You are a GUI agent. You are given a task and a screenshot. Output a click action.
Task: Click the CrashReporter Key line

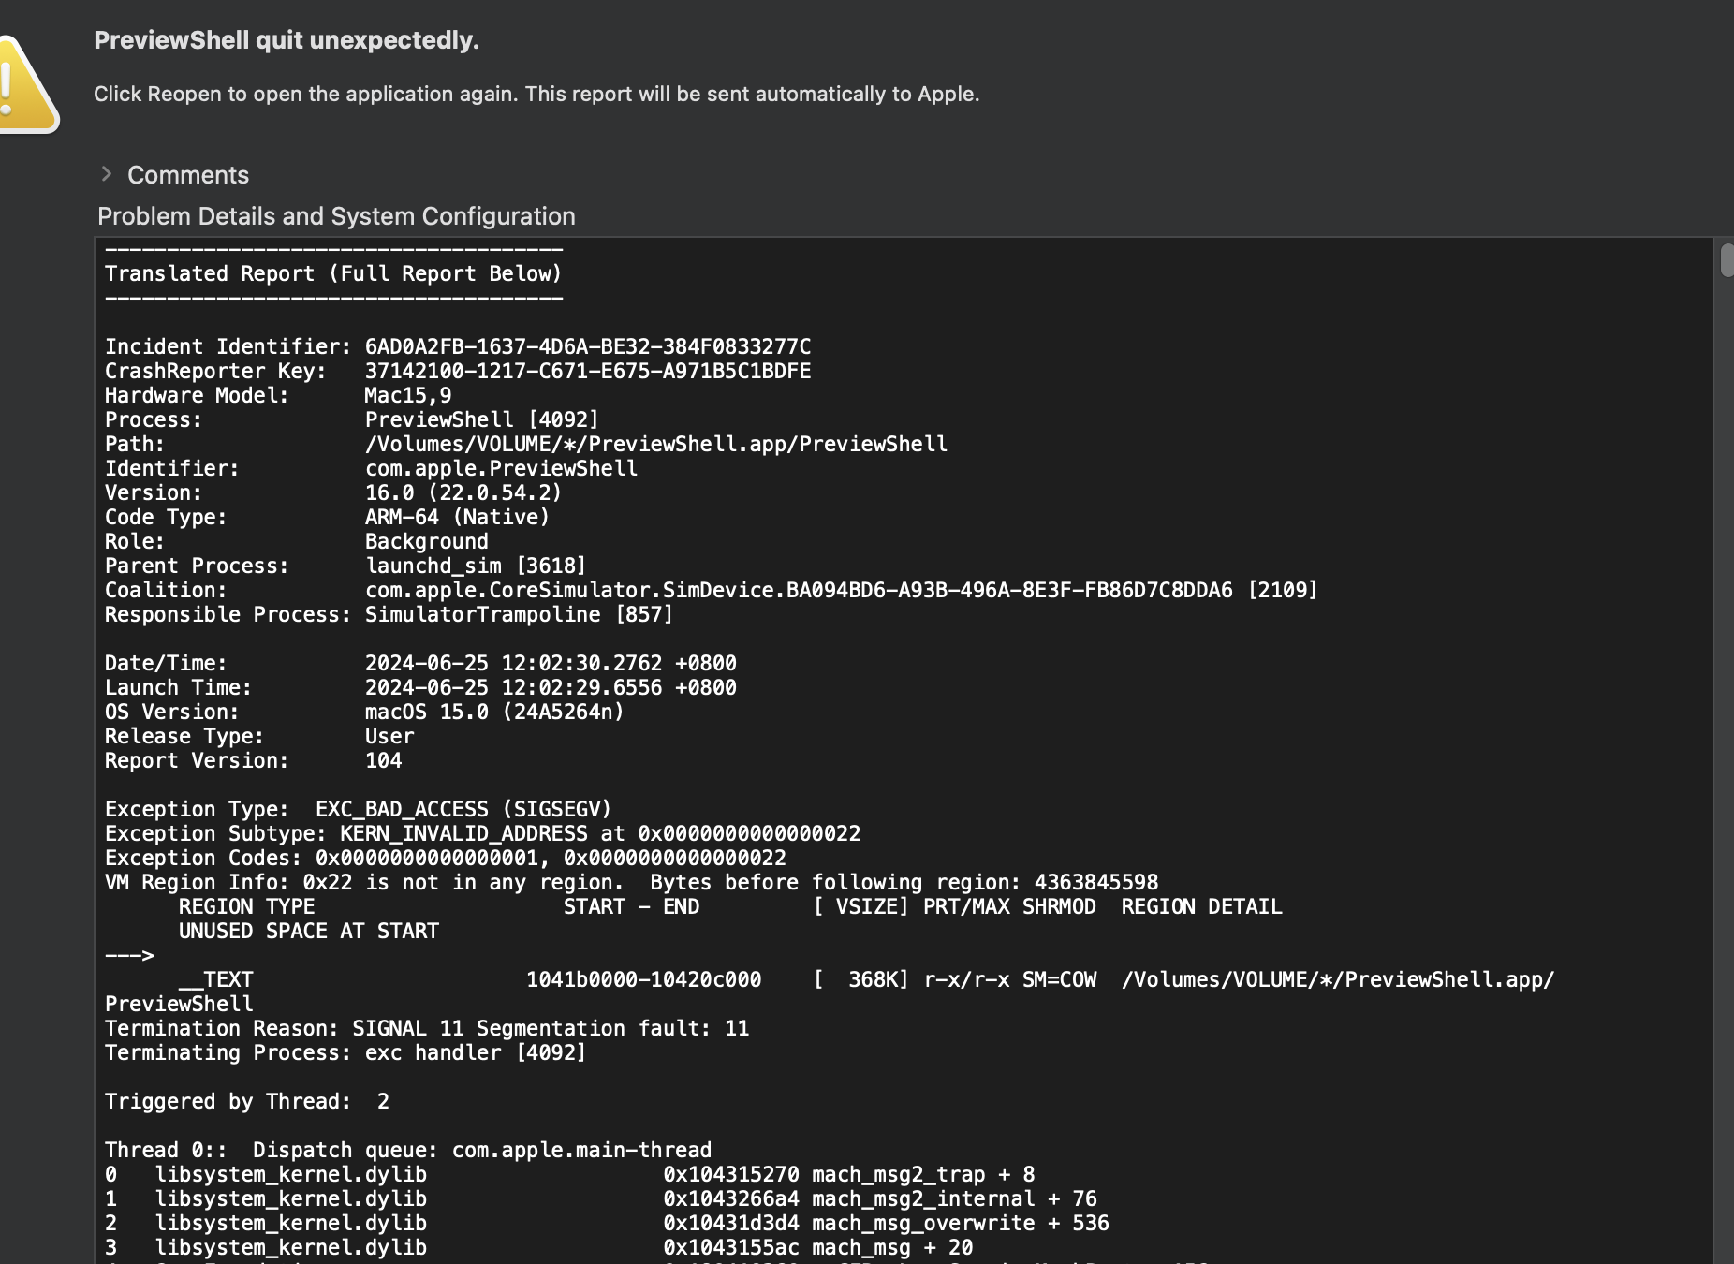pos(457,371)
